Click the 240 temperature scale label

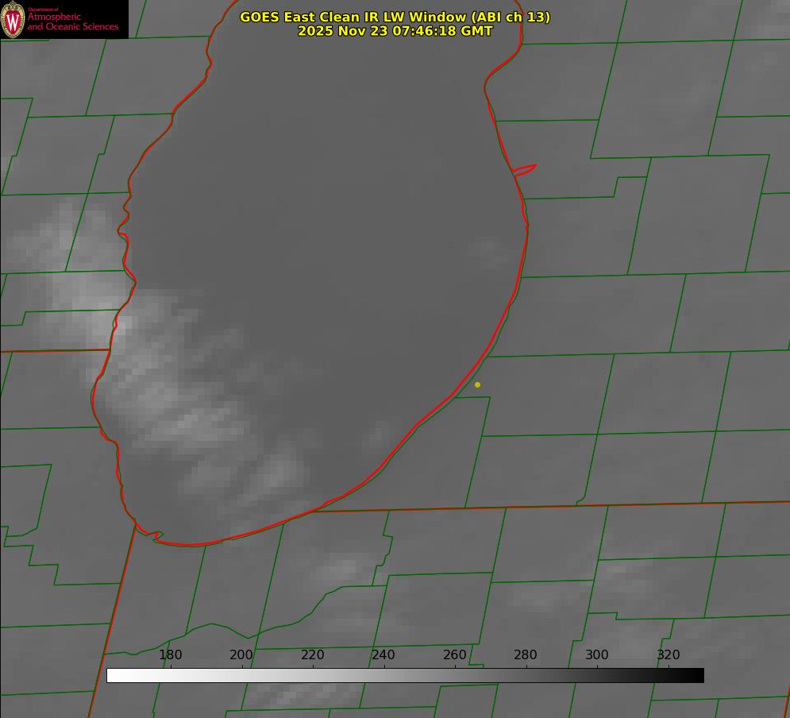tap(383, 655)
